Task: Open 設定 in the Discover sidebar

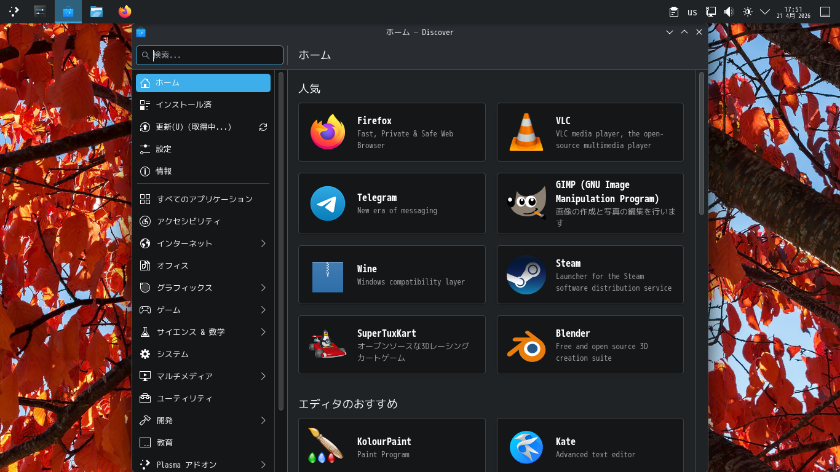Action: tap(203, 149)
